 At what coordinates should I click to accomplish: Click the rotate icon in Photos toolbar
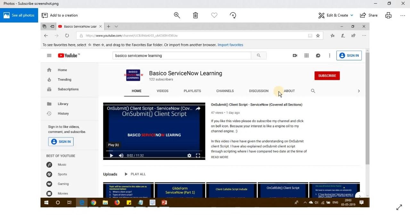pyautogui.click(x=233, y=15)
